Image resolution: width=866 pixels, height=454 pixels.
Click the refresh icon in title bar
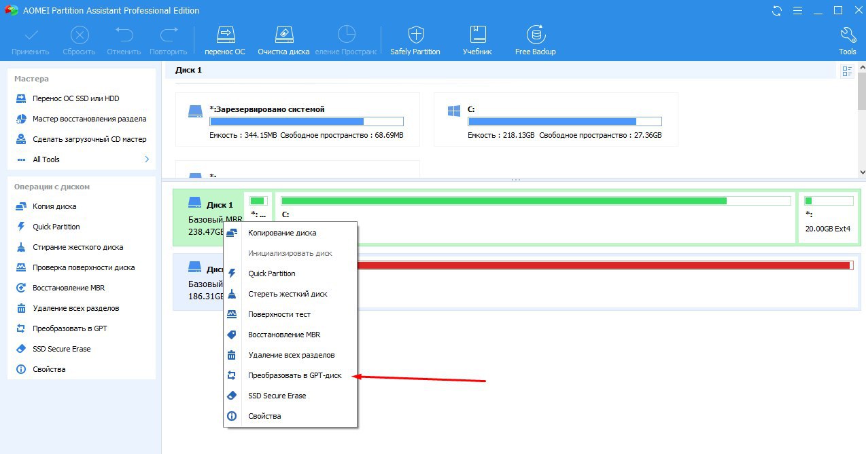point(777,11)
